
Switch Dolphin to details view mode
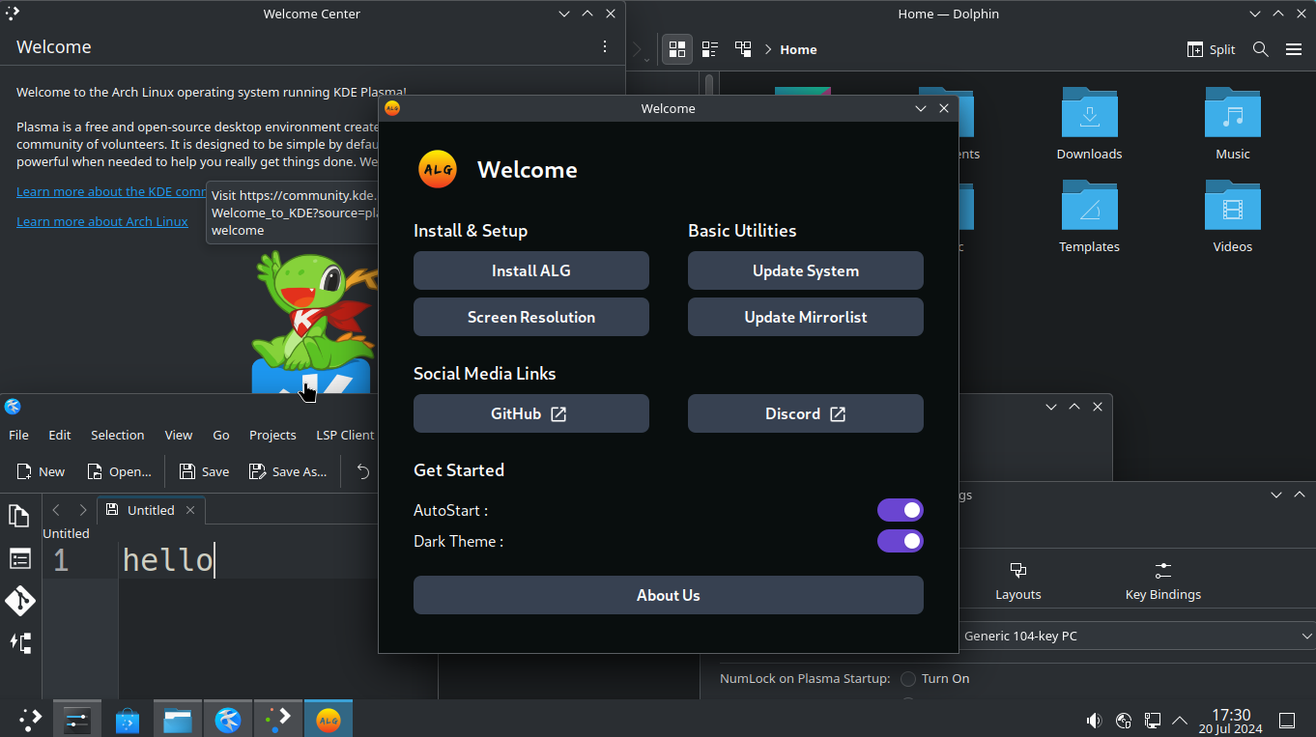(709, 48)
